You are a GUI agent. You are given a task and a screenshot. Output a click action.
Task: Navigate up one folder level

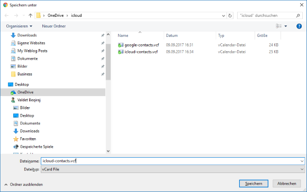click(x=30, y=15)
